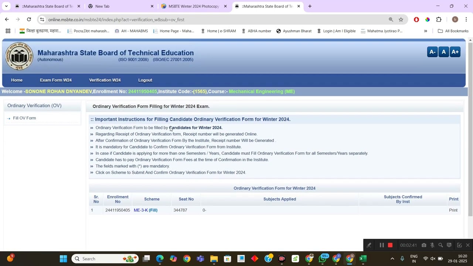Open the Home menu item

pos(17,80)
